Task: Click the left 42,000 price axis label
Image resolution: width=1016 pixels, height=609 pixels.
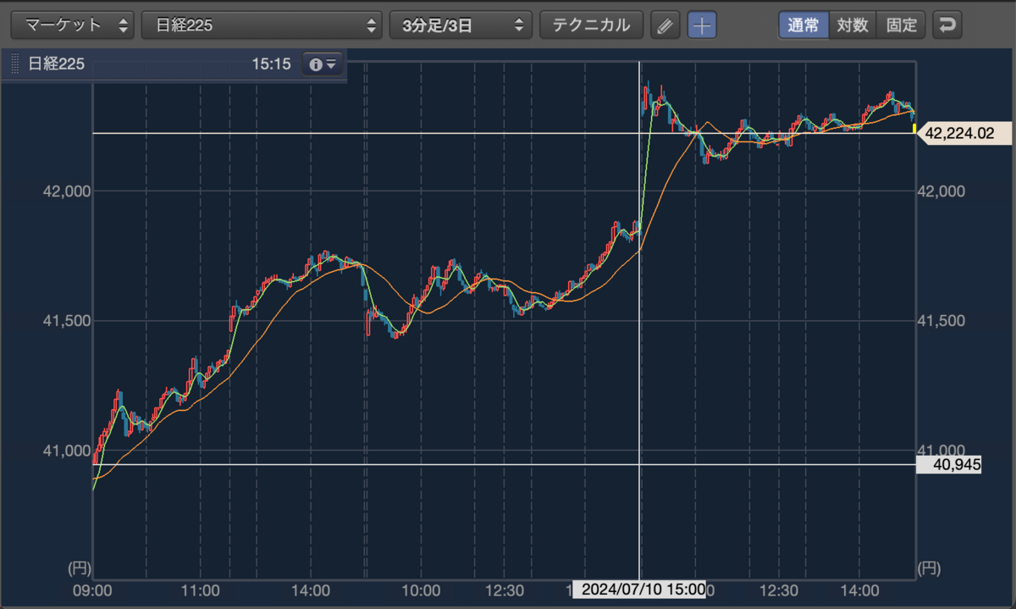Action: pyautogui.click(x=66, y=191)
